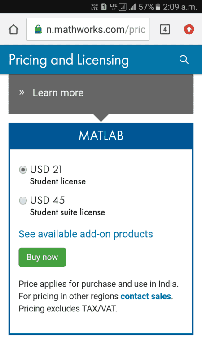Select the USD 21 Student license option
The width and height of the screenshot is (202, 359).
tap(23, 170)
